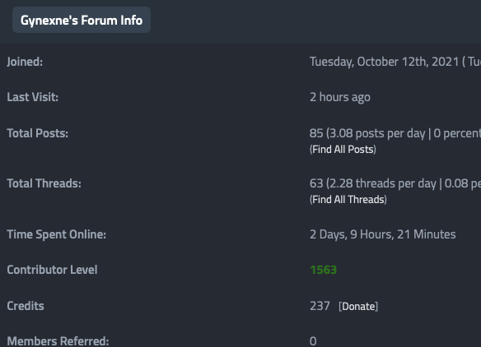Click the Time Spent Online label

[57, 234]
